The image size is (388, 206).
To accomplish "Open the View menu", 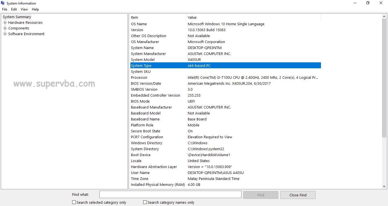I will [x=24, y=9].
